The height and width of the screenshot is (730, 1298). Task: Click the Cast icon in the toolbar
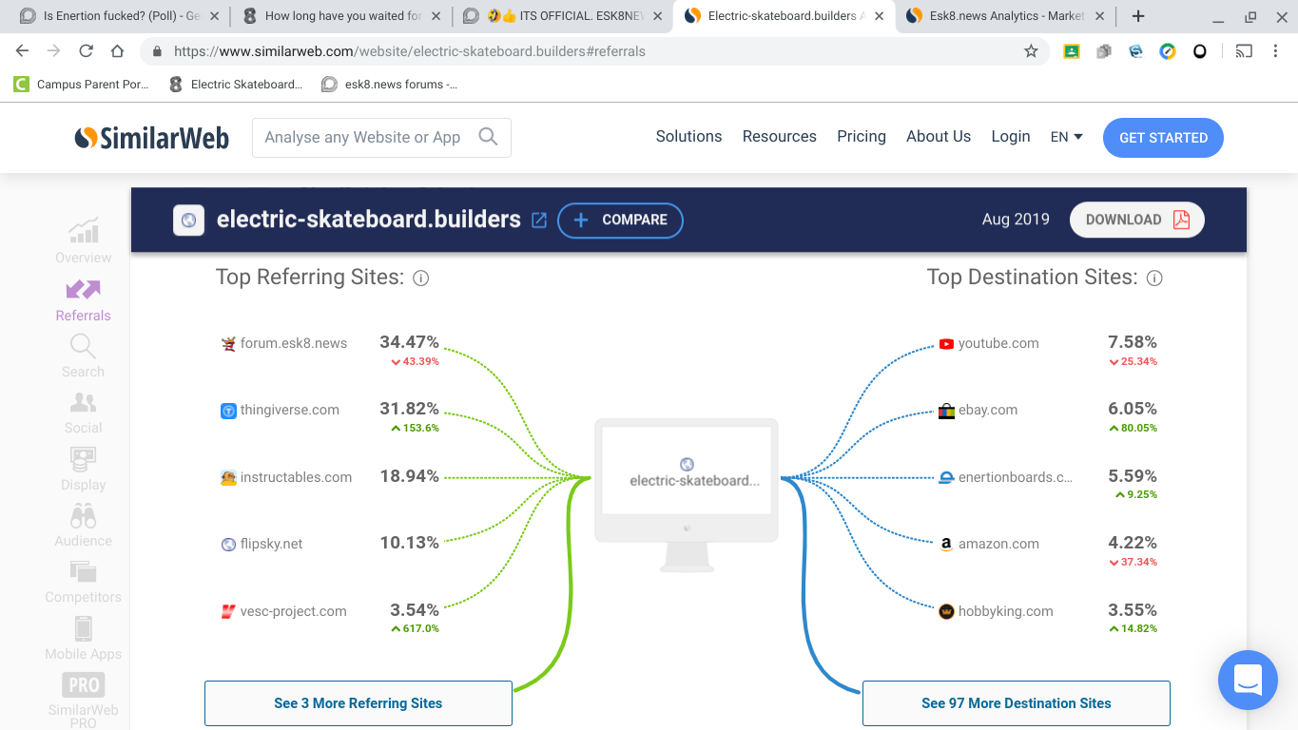click(1244, 51)
